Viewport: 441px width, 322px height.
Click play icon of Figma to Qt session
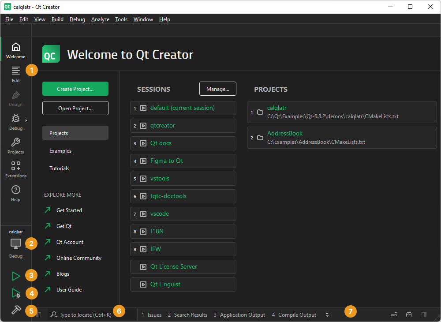[143, 161]
